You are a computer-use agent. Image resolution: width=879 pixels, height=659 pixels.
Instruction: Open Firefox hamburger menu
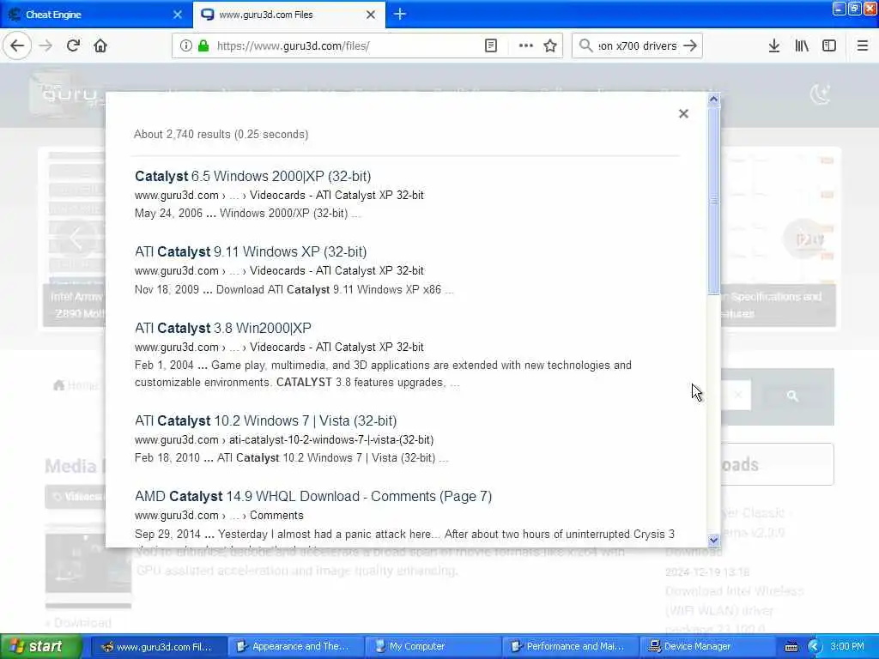tap(862, 46)
